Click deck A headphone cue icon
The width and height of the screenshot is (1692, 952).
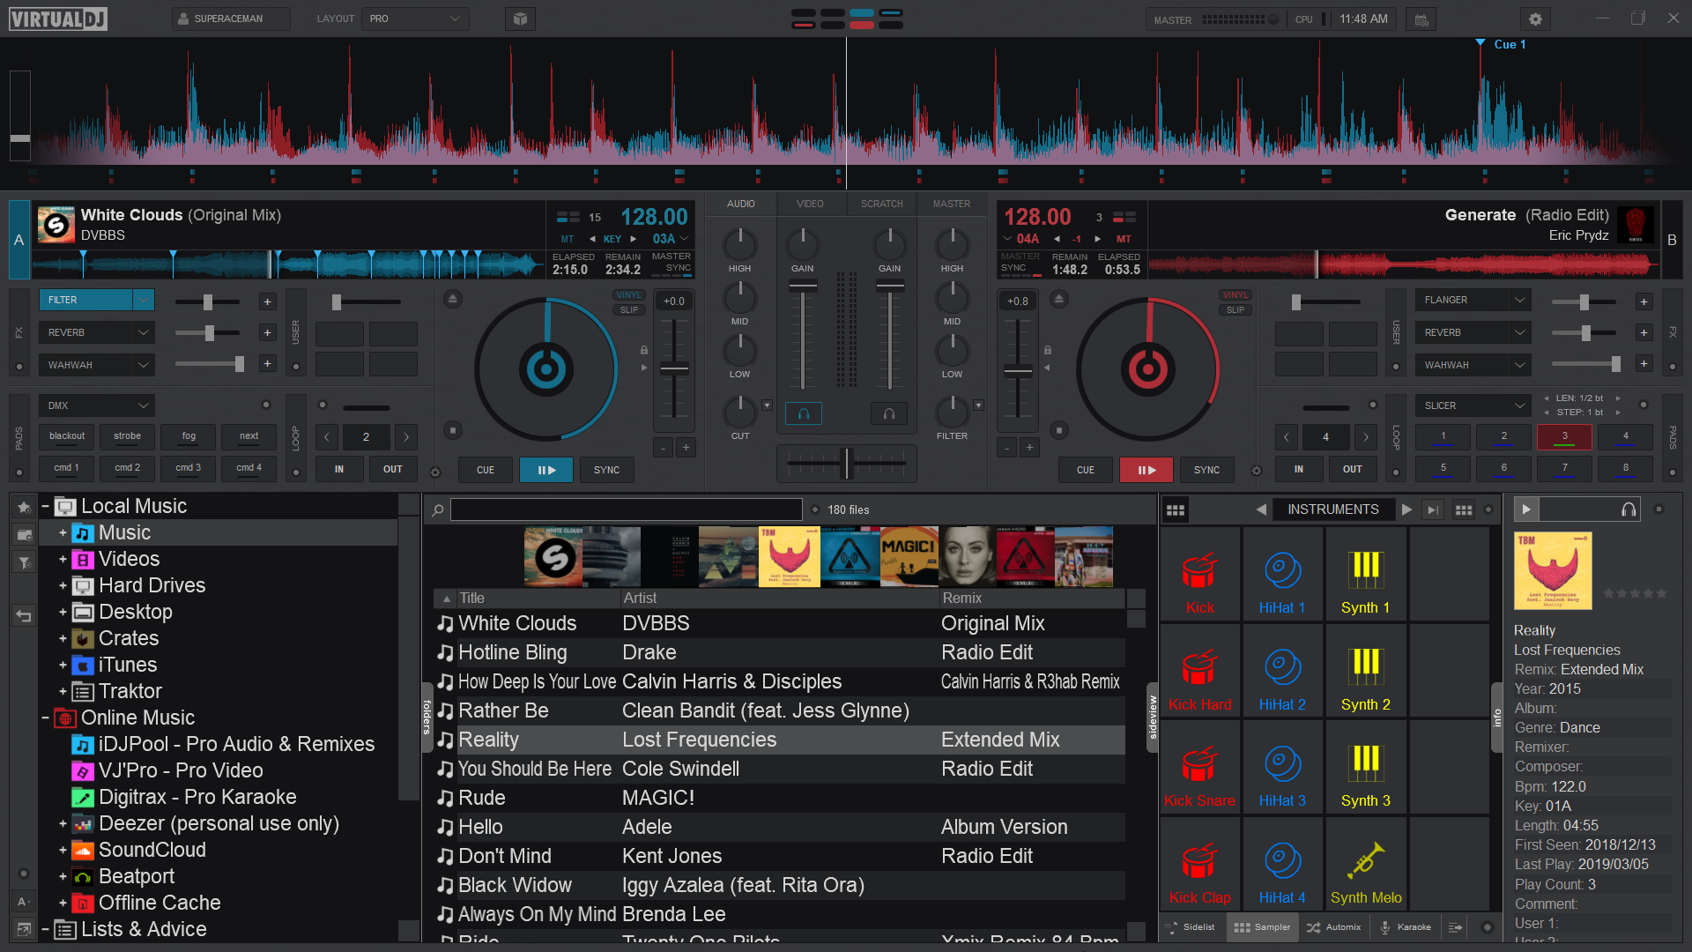tap(803, 413)
